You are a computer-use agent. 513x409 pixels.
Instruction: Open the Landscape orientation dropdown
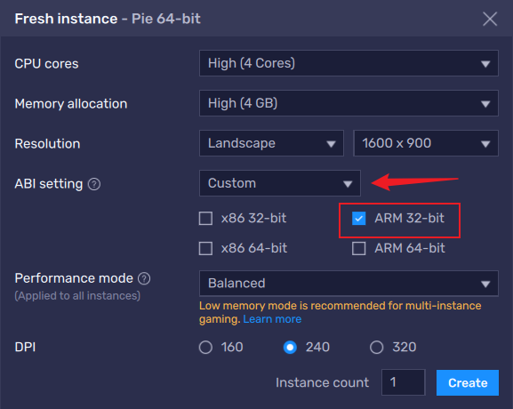(271, 143)
